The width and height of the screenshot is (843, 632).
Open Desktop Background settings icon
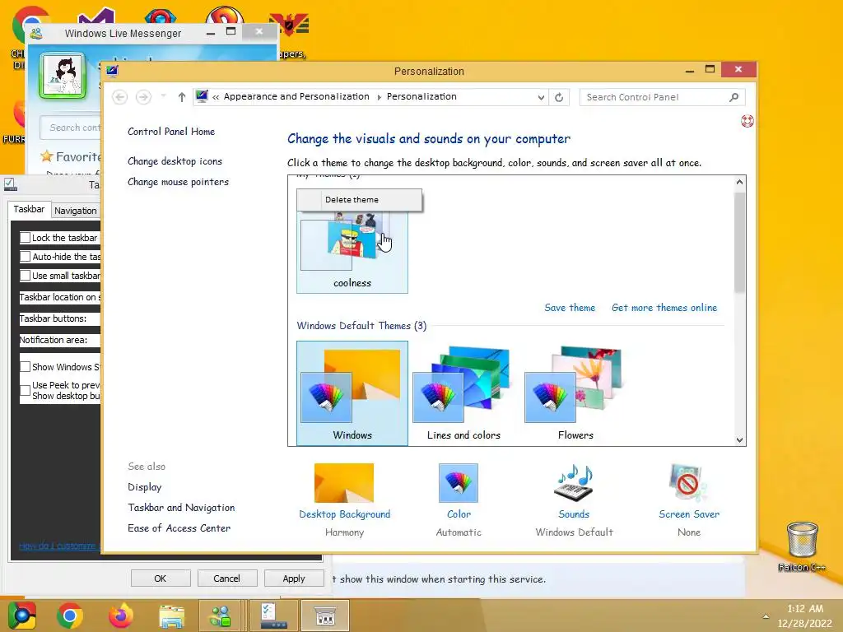click(344, 482)
